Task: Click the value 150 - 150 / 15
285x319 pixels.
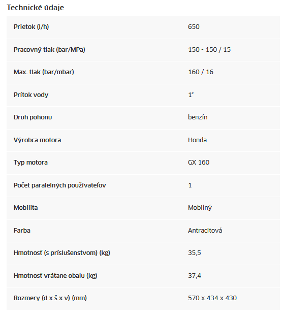Action: click(x=209, y=50)
